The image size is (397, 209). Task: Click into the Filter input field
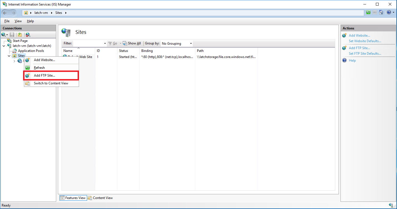tap(88, 43)
